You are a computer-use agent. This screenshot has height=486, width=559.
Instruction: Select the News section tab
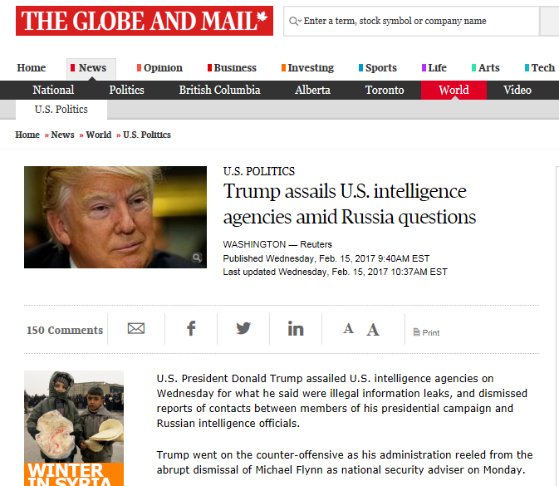click(91, 68)
